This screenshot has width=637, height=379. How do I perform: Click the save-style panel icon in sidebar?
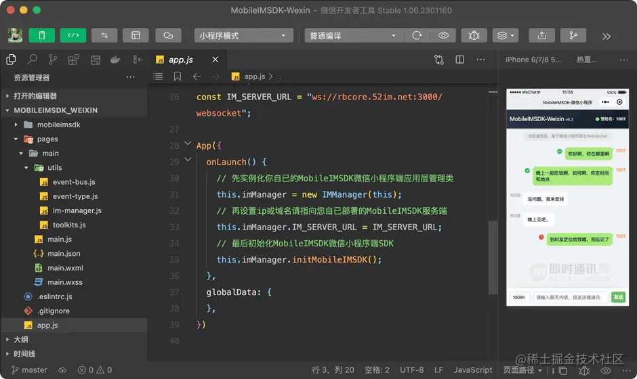tap(95, 60)
